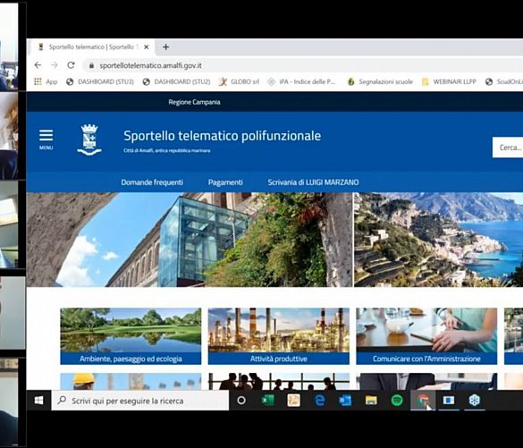Image resolution: width=523 pixels, height=448 pixels.
Task: Click the Cortana circle icon
Action: click(x=241, y=401)
